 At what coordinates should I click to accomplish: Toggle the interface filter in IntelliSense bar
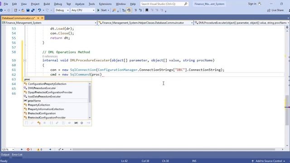[88, 123]
